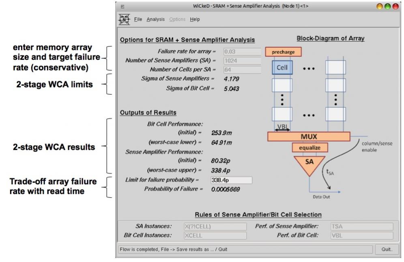Click the Number of Cells per SA field
The image size is (404, 262).
tap(242, 70)
